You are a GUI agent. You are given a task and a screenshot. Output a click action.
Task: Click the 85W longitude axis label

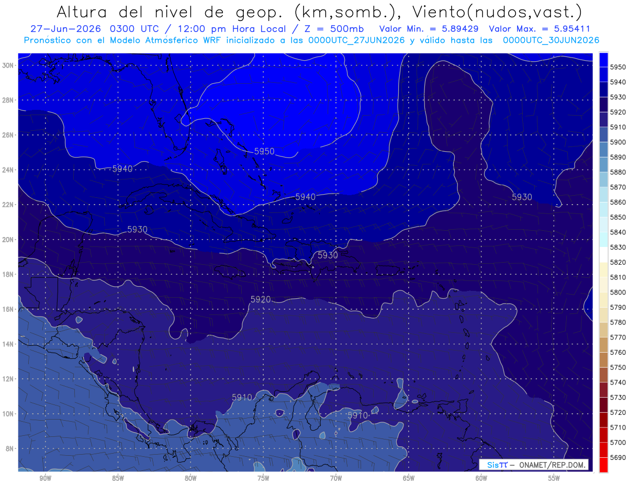(x=118, y=478)
